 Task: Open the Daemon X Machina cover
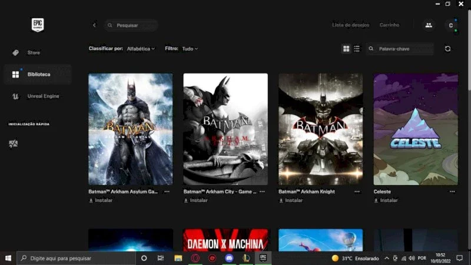point(225,240)
